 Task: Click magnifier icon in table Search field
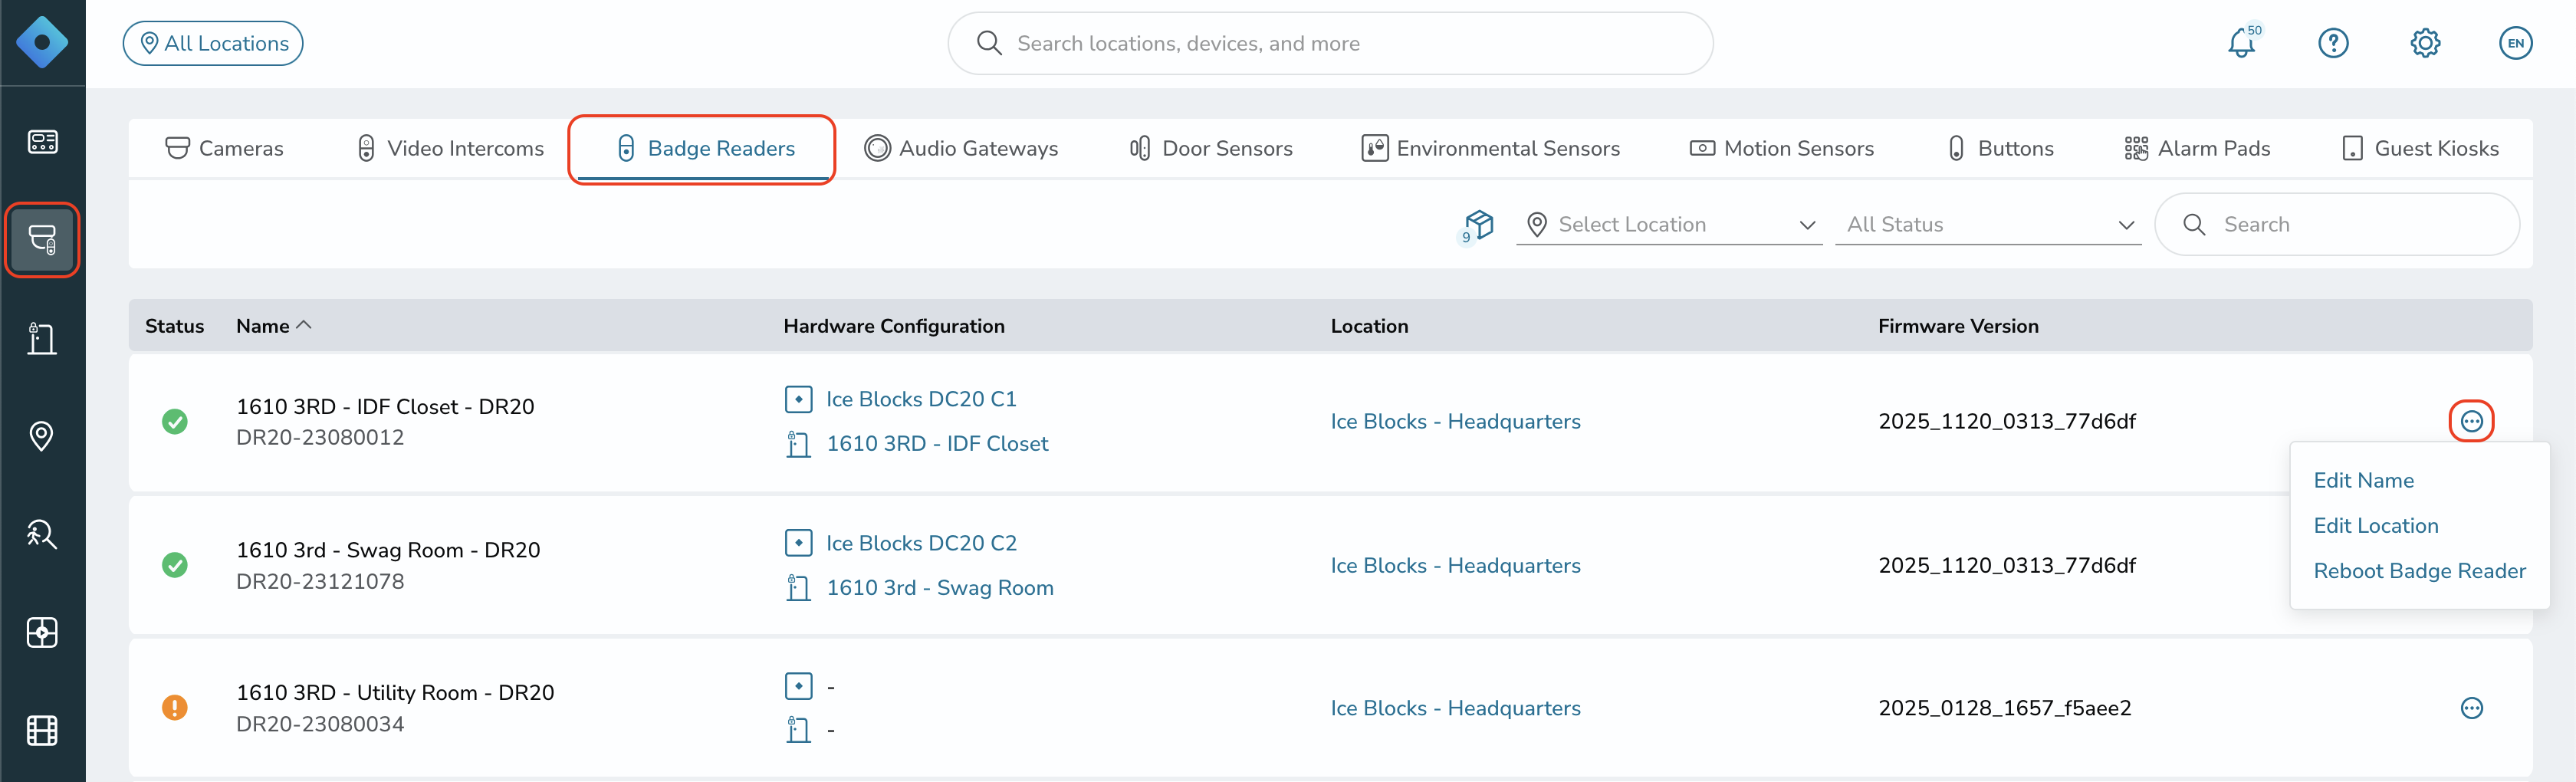2194,225
